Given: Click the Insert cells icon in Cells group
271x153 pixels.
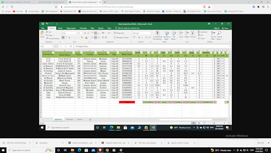Looking at the screenshot, I should tap(181, 33).
